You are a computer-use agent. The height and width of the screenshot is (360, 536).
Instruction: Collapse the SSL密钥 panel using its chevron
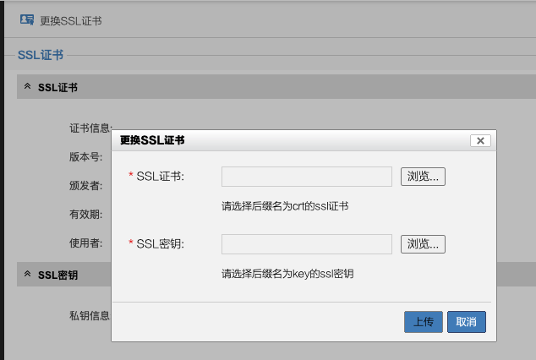pyautogui.click(x=27, y=275)
